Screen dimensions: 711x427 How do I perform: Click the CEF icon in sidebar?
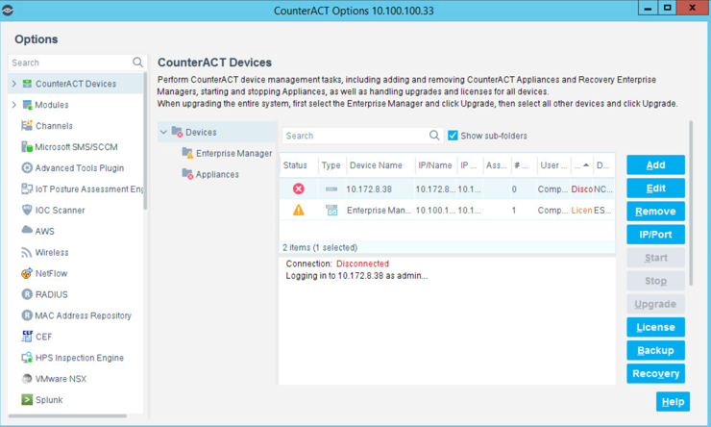(27, 337)
